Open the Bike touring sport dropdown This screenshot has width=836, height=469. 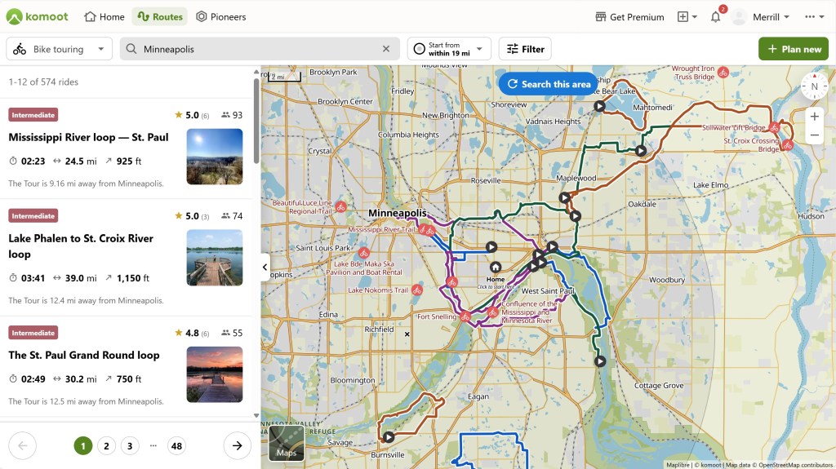pyautogui.click(x=59, y=49)
